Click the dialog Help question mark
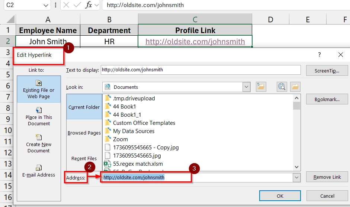 pos(319,55)
